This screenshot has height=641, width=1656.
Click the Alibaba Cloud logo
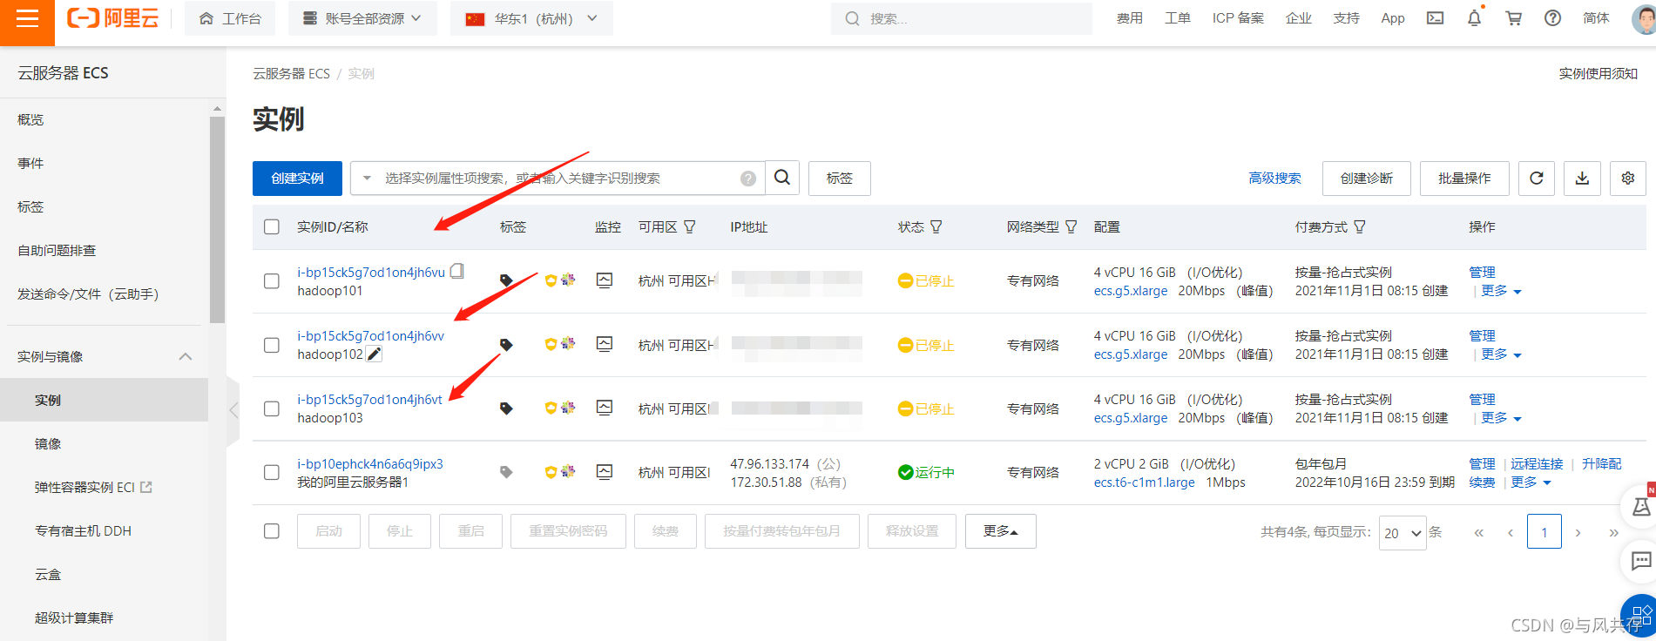(x=113, y=18)
